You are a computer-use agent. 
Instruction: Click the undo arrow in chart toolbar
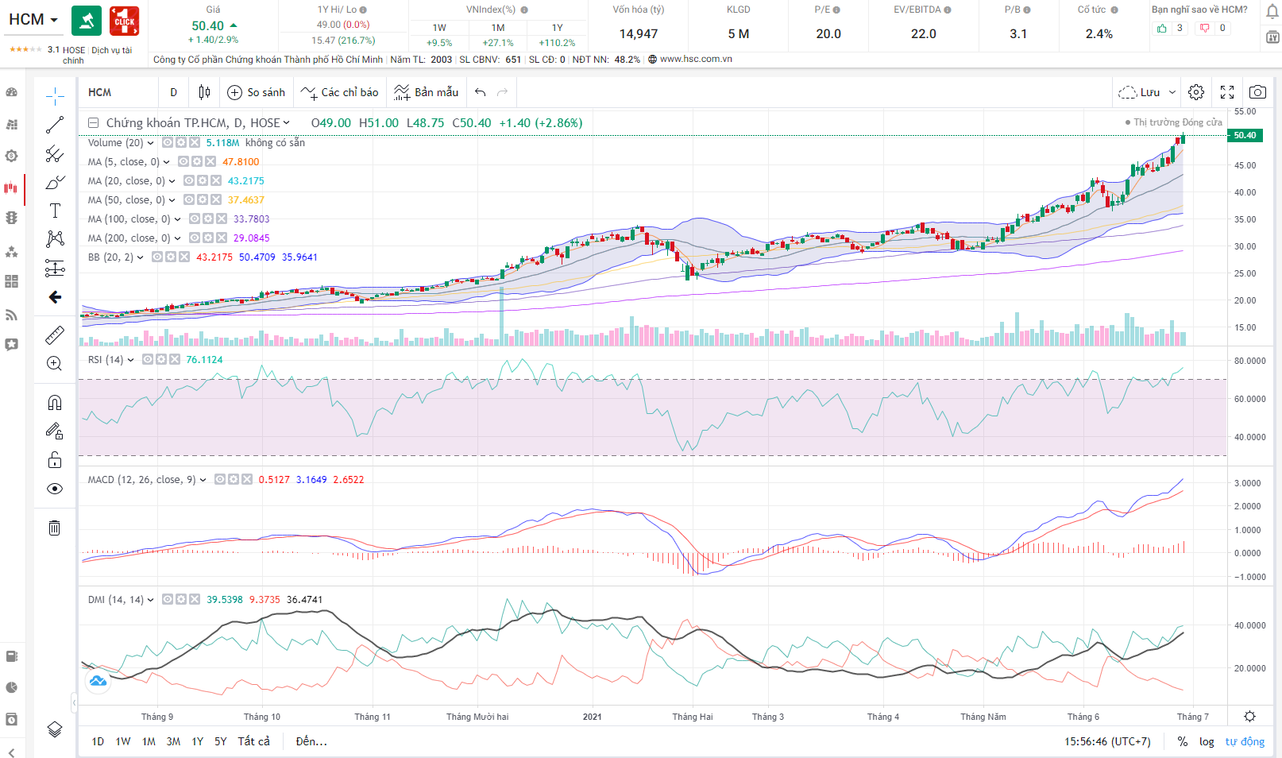(481, 92)
